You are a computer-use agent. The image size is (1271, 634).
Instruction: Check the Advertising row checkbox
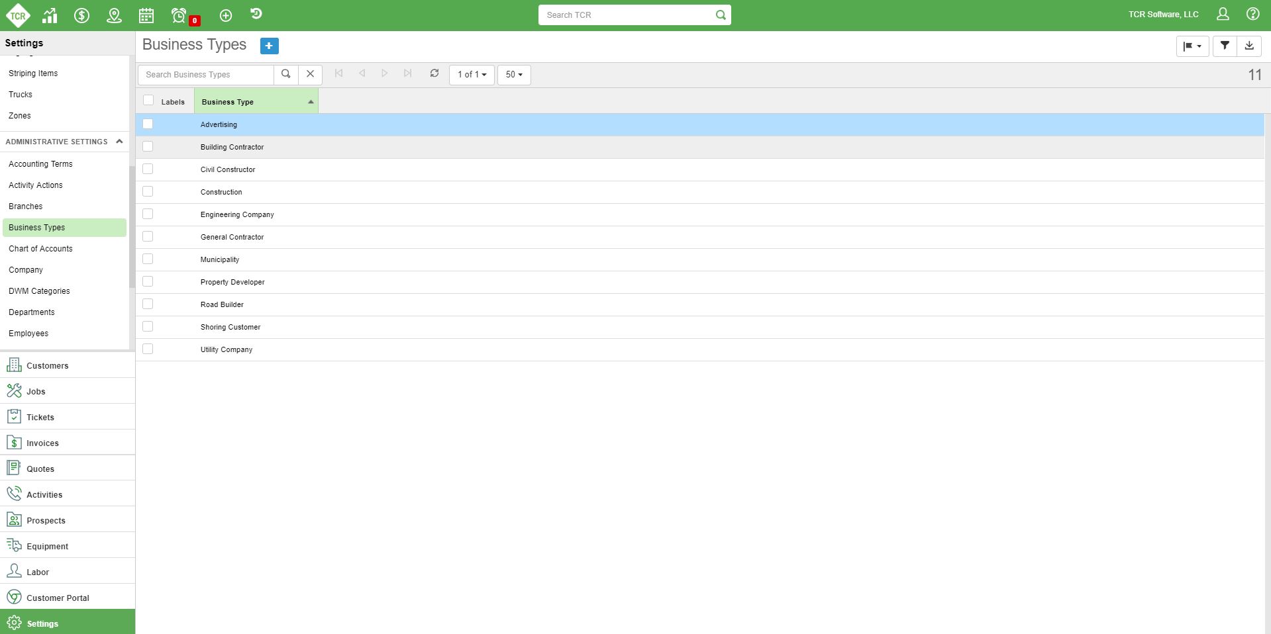pos(148,124)
